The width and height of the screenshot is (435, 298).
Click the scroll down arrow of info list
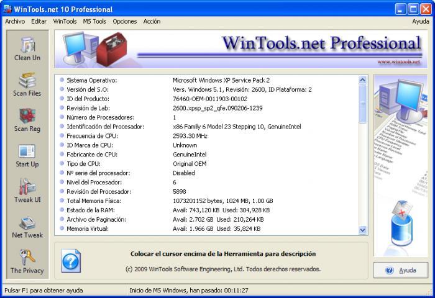pyautogui.click(x=362, y=230)
